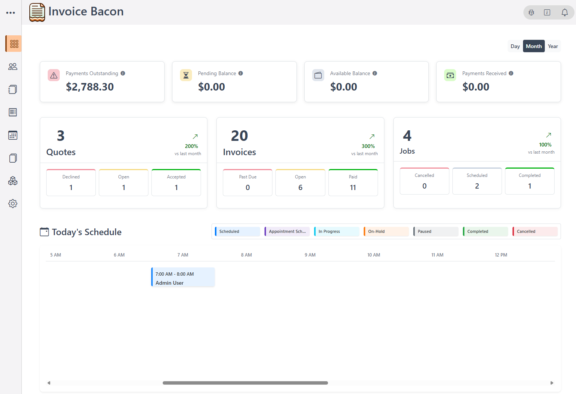The height and width of the screenshot is (394, 576).
Task: Open the calendar schedule sidebar icon
Action: (x=13, y=135)
